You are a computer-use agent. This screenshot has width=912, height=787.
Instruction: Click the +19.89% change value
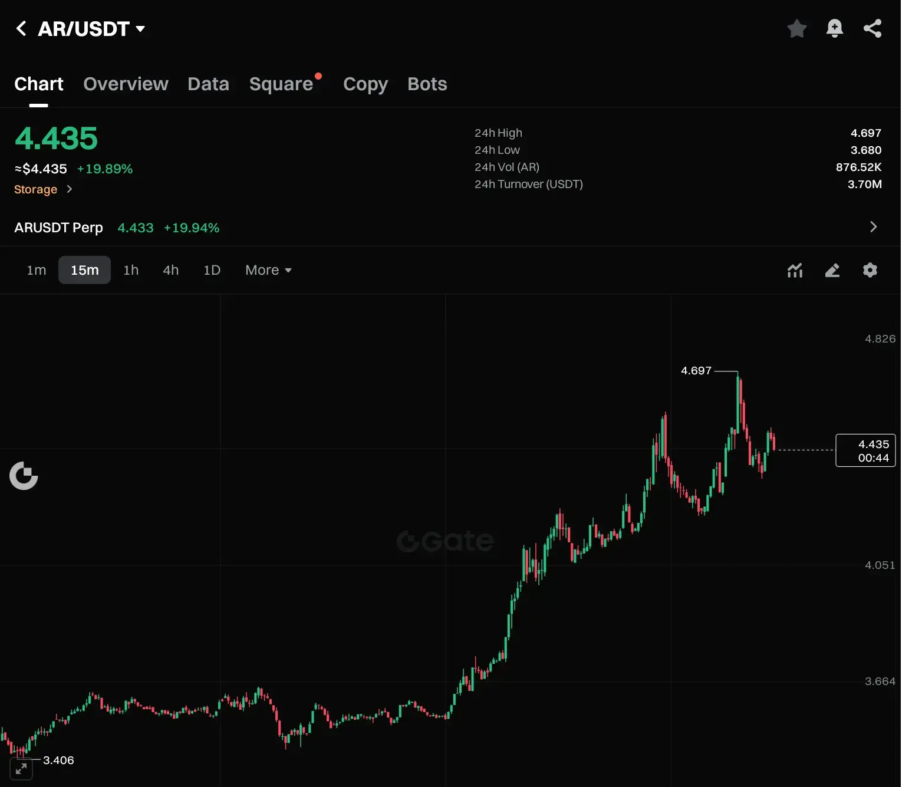pos(105,169)
